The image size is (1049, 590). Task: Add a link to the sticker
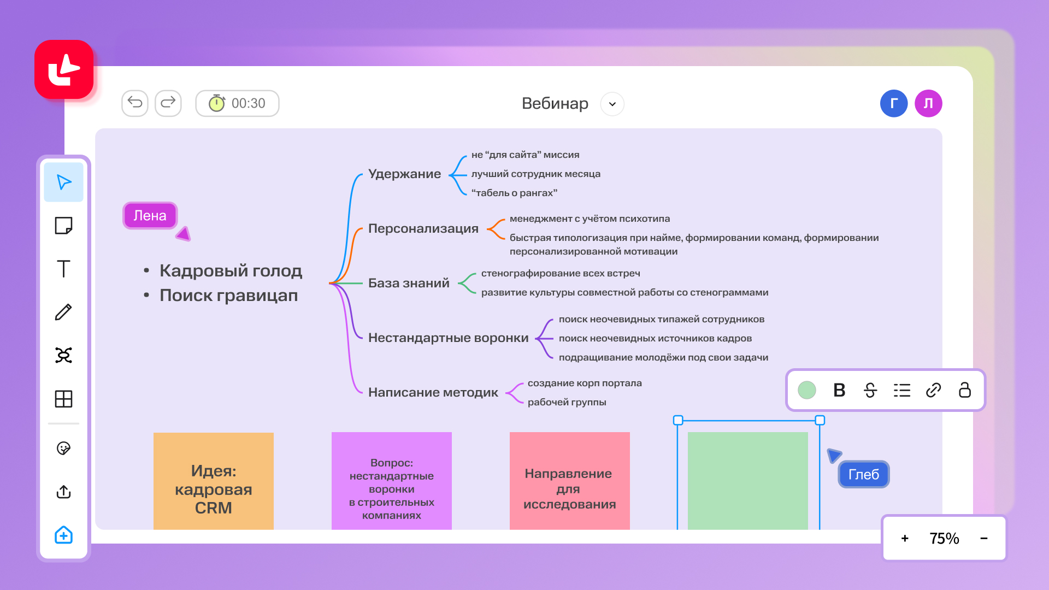click(x=933, y=390)
